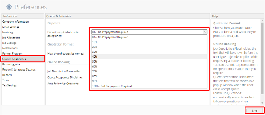Go to Job Settings

coord(10,43)
